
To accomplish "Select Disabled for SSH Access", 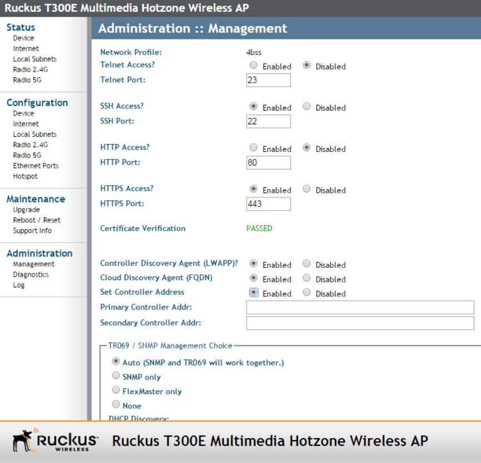I will (x=306, y=106).
